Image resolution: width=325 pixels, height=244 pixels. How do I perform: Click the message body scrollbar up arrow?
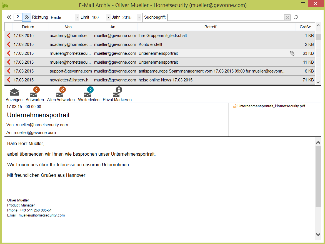[x=318, y=143]
